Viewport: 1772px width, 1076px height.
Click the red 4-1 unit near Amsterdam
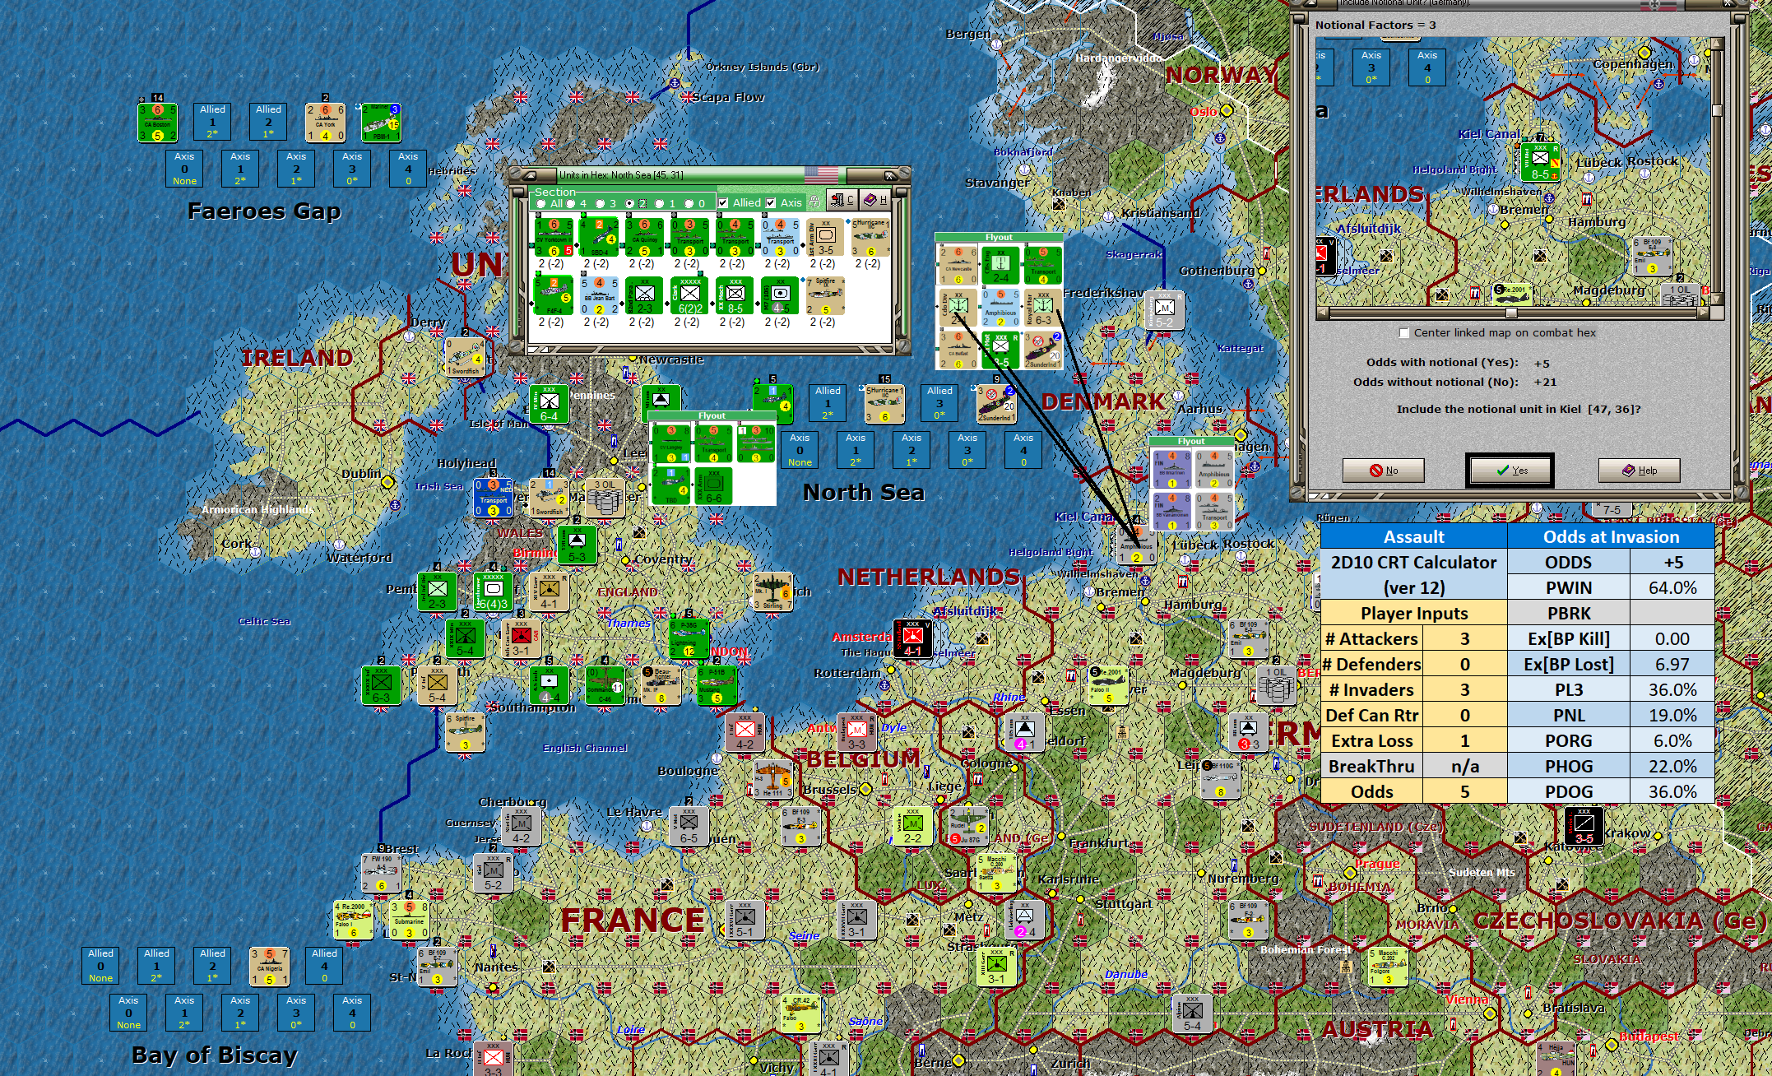coord(912,638)
